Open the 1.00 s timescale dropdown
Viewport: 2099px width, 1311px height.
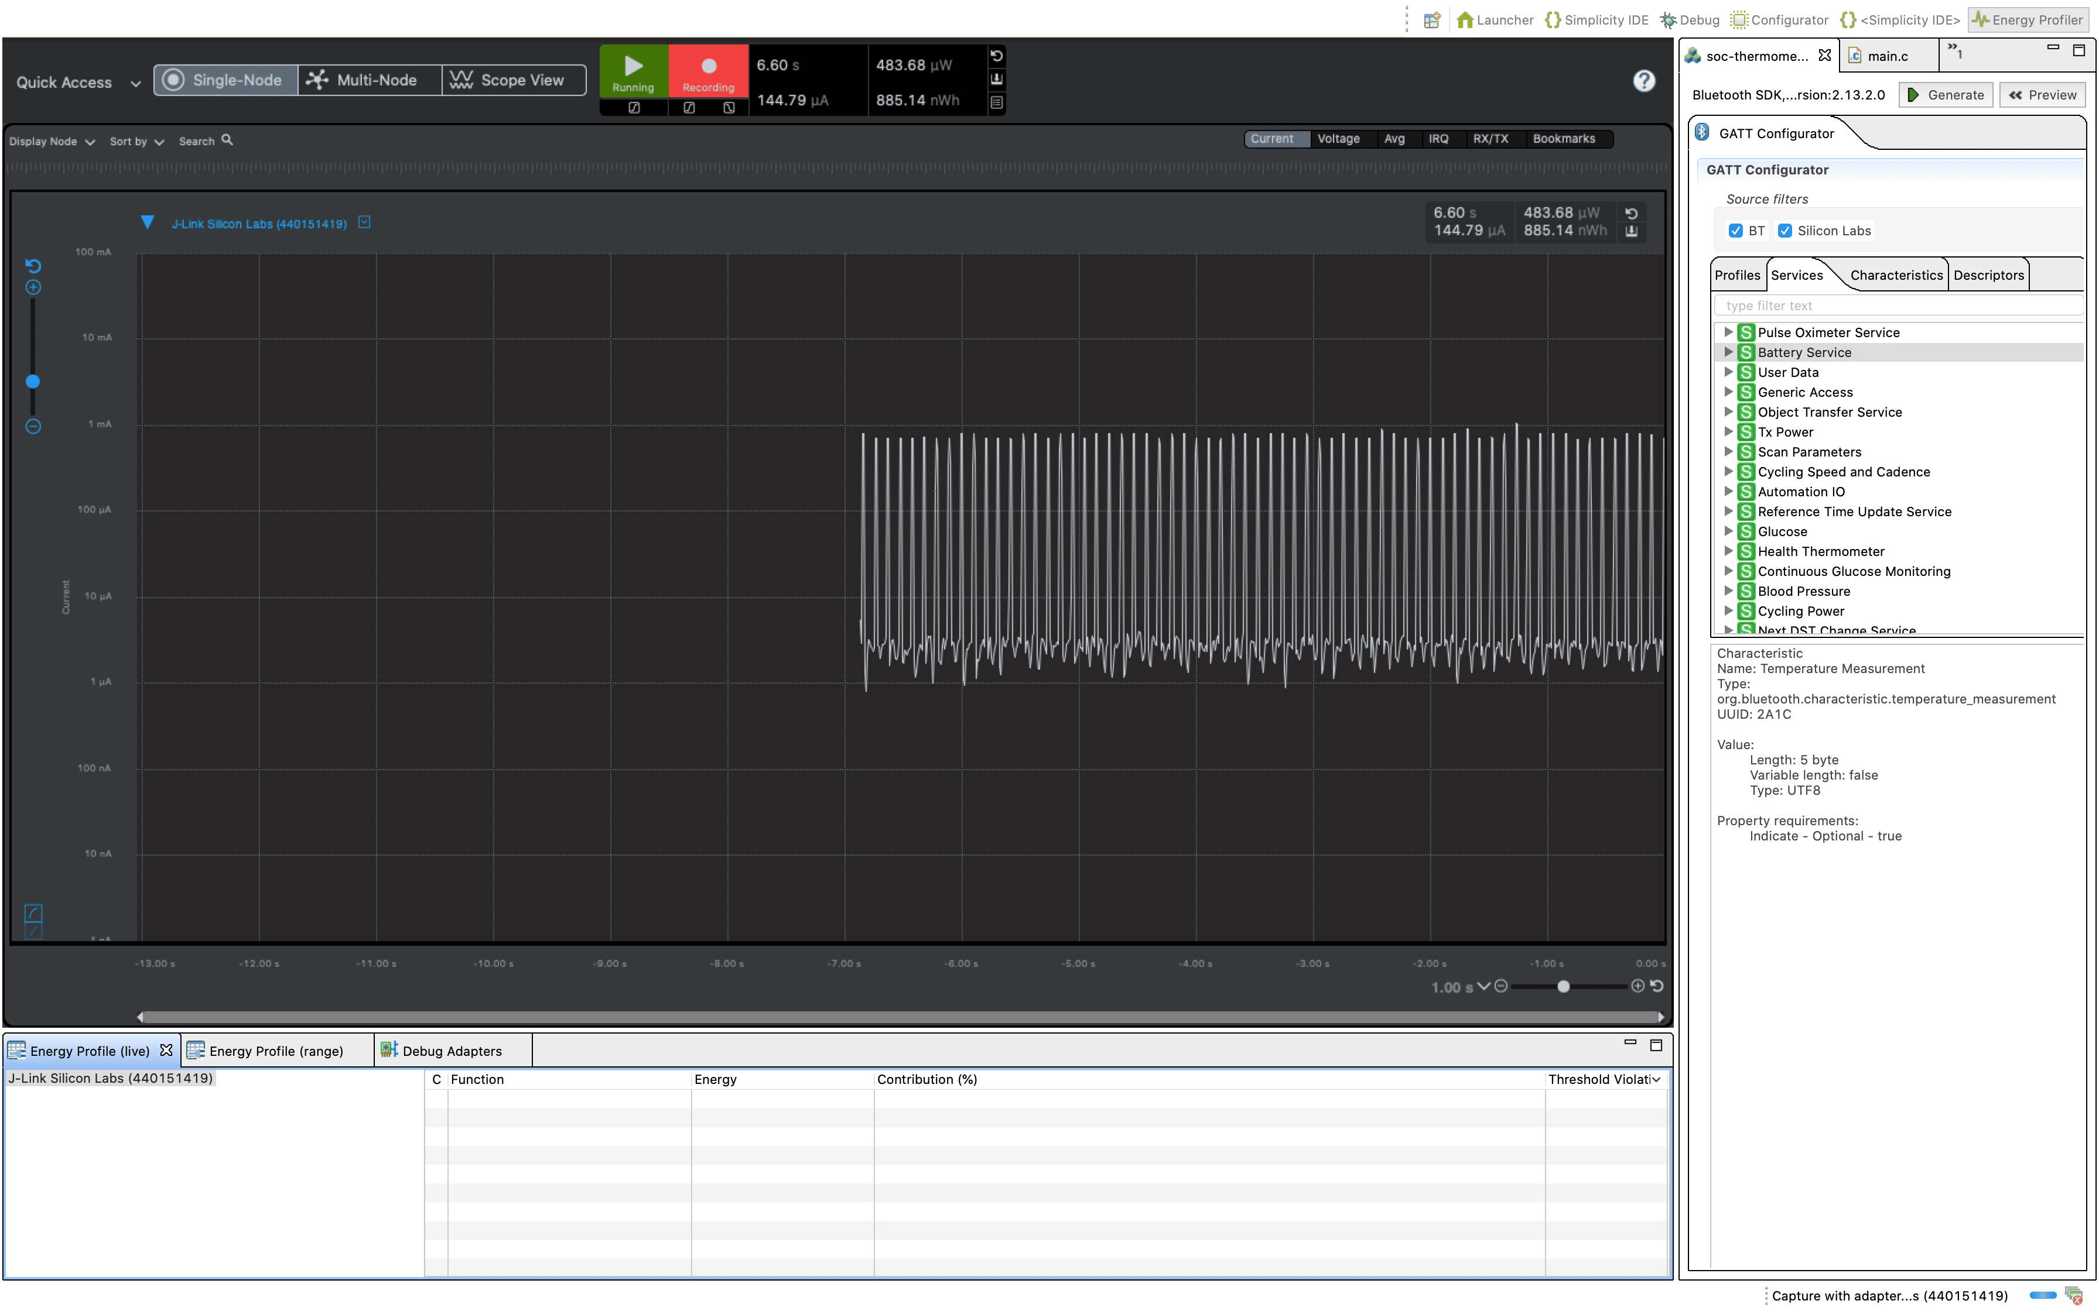click(1484, 987)
